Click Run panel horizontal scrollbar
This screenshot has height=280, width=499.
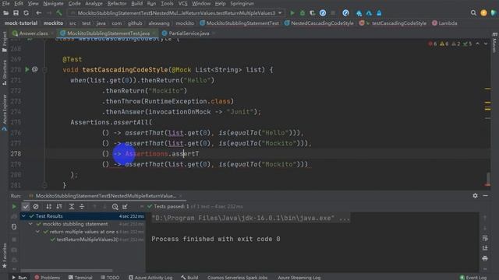tap(66, 271)
